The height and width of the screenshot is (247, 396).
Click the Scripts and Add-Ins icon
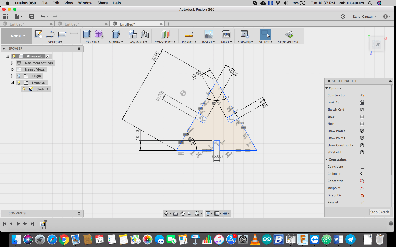(245, 34)
